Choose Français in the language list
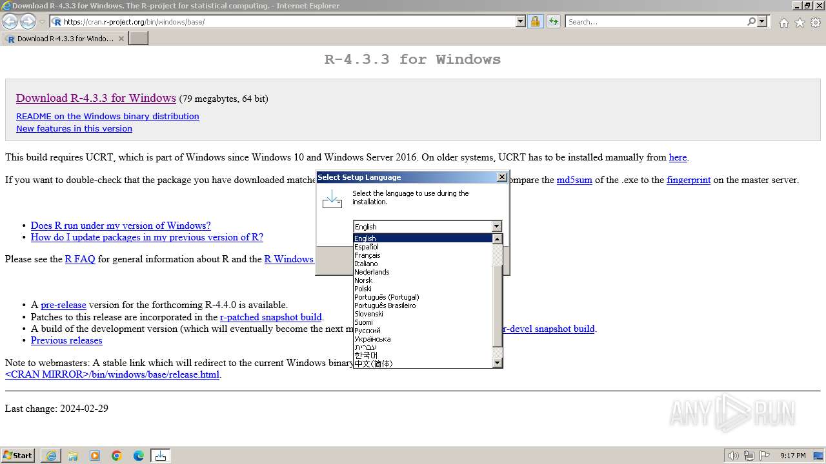The image size is (826, 464). 423,255
